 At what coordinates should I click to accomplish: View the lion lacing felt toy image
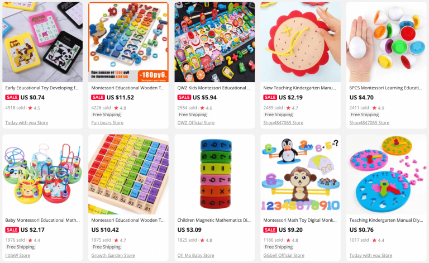pos(301,42)
